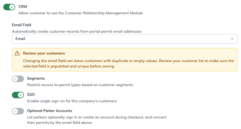Click the dropdown chevron arrow

coord(232,39)
